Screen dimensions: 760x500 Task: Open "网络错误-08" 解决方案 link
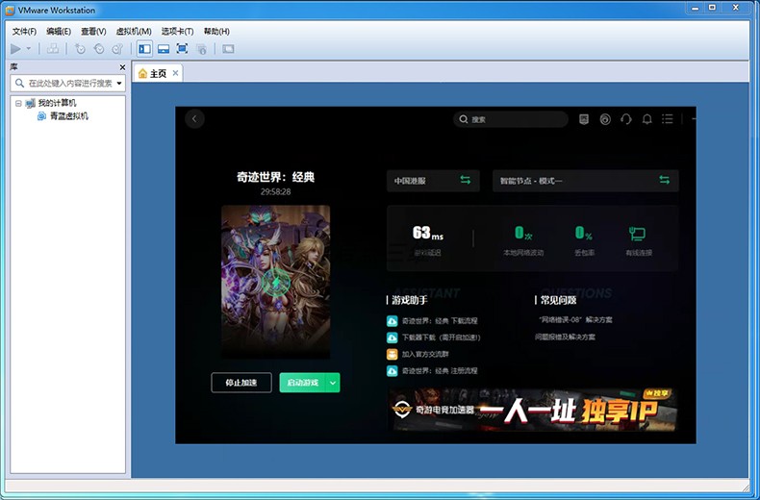coord(575,320)
